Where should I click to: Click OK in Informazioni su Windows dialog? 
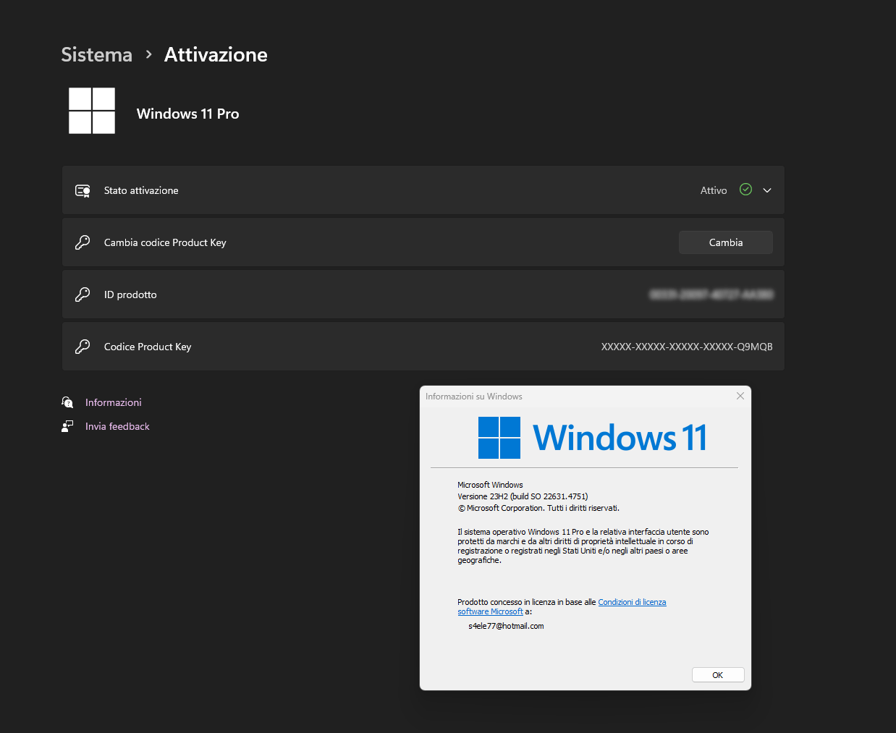718,674
